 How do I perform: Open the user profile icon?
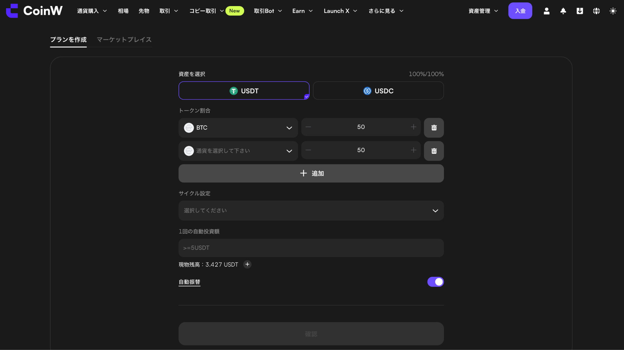547,11
